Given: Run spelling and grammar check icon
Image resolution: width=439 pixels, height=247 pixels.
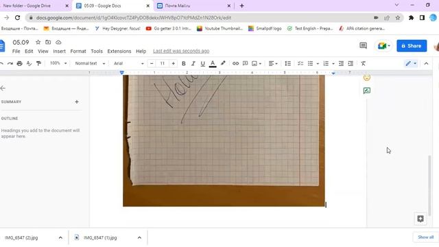Looking at the screenshot, I should (29, 64).
